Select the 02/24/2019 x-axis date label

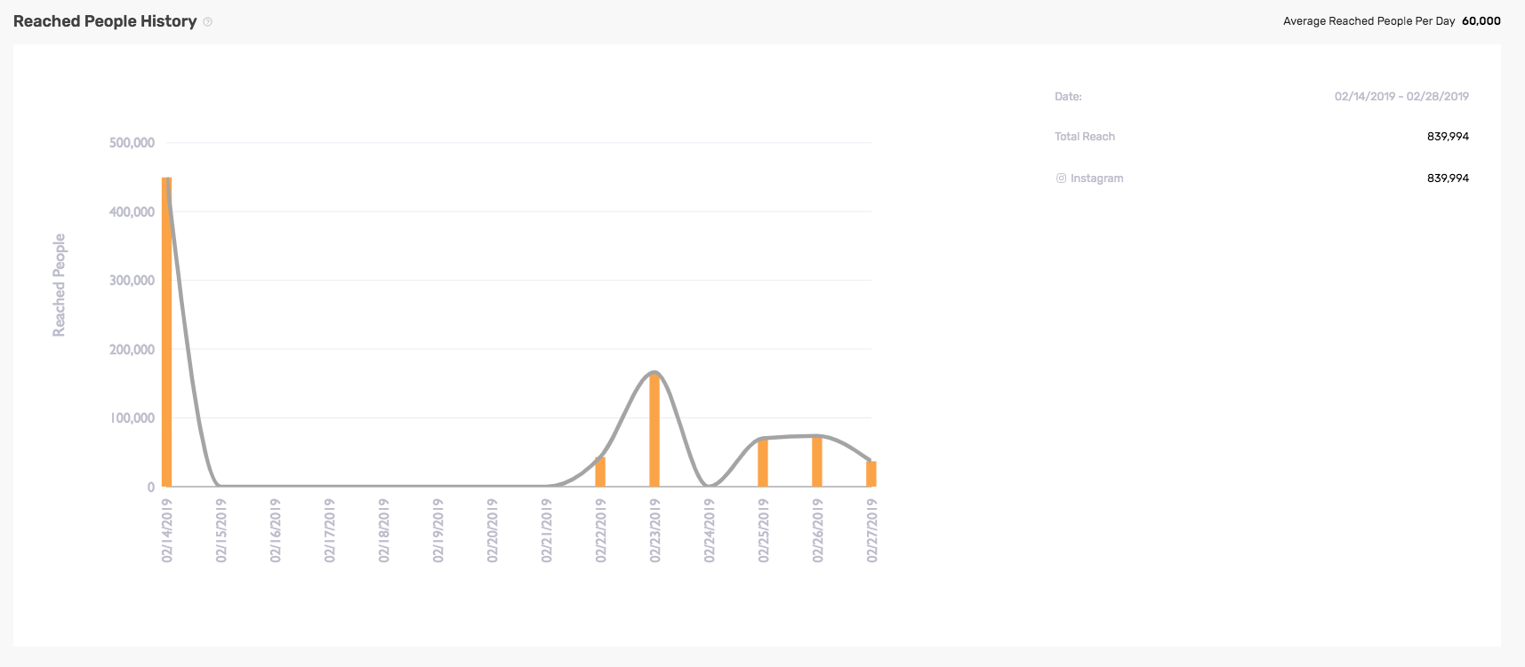point(710,530)
